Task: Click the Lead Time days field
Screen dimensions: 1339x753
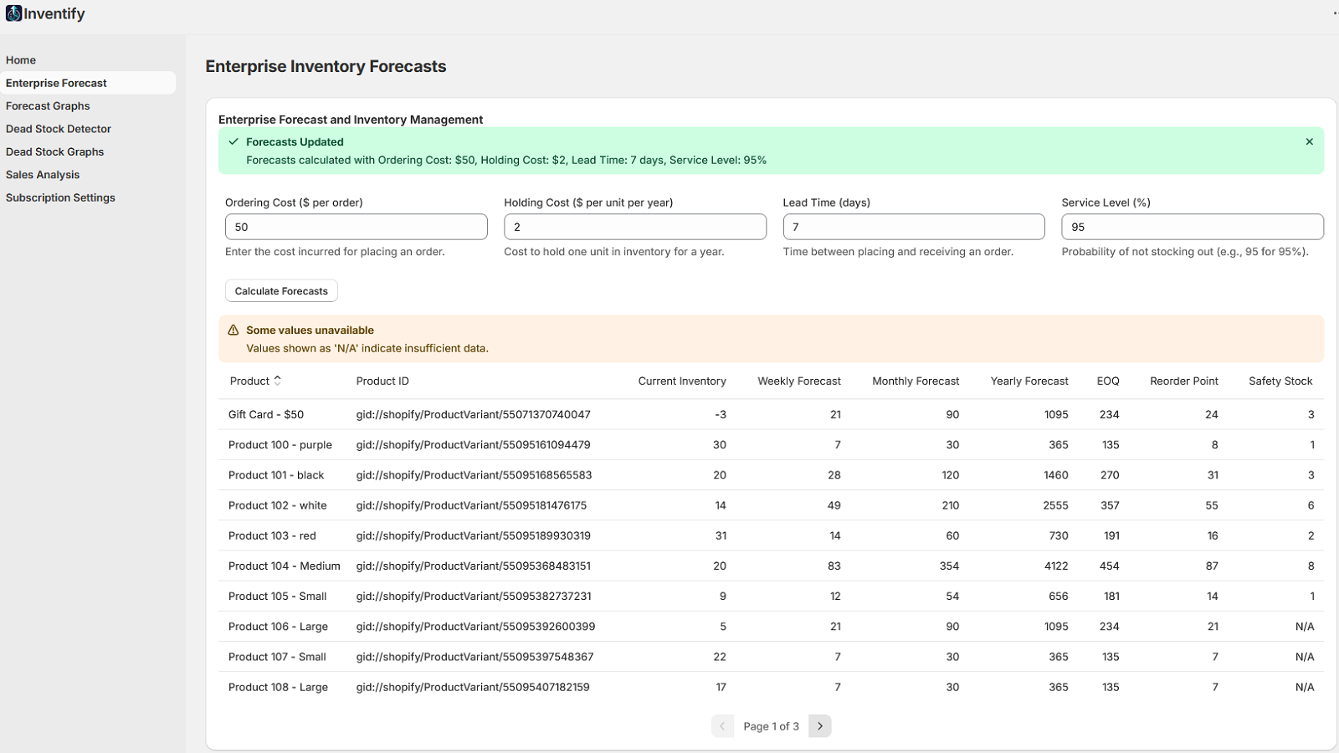Action: (913, 226)
